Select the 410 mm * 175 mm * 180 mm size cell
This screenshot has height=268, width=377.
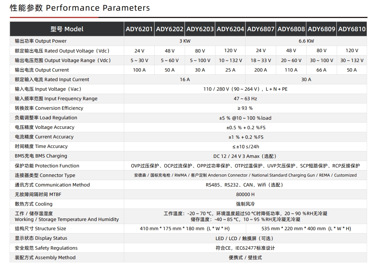coord(185,228)
